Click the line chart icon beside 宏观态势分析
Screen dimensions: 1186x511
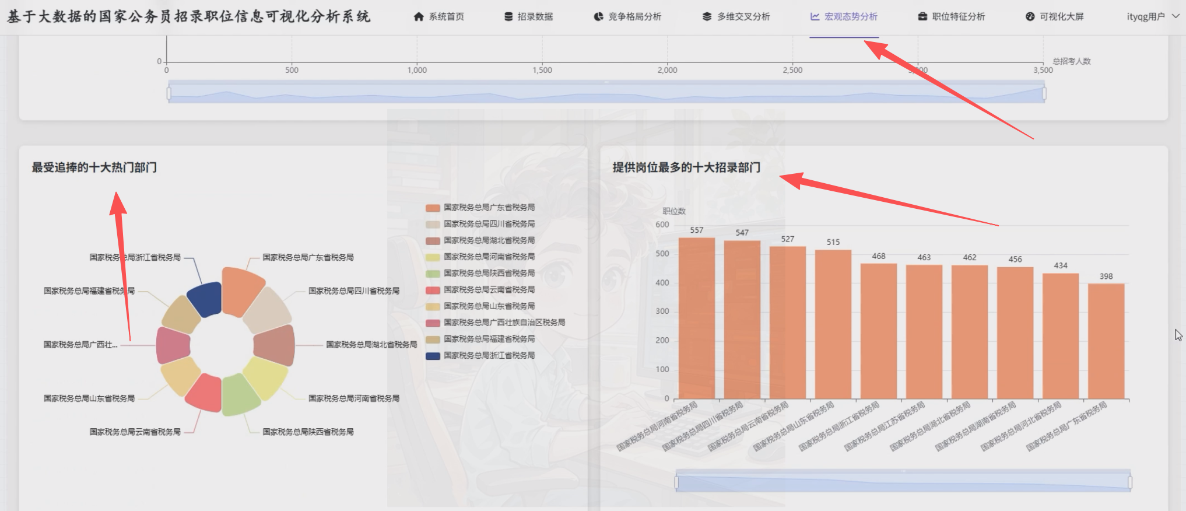click(815, 16)
